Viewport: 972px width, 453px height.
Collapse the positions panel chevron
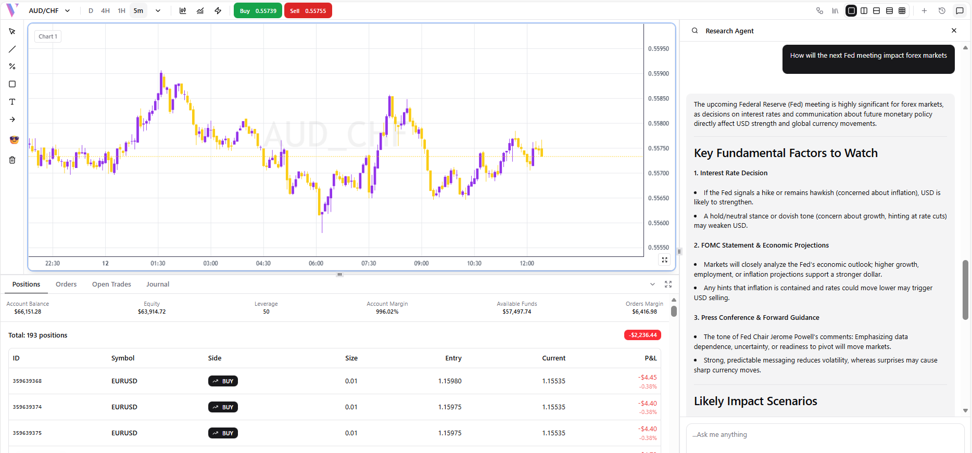tap(652, 284)
